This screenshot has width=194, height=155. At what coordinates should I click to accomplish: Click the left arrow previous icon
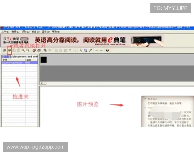[x=96, y=50]
